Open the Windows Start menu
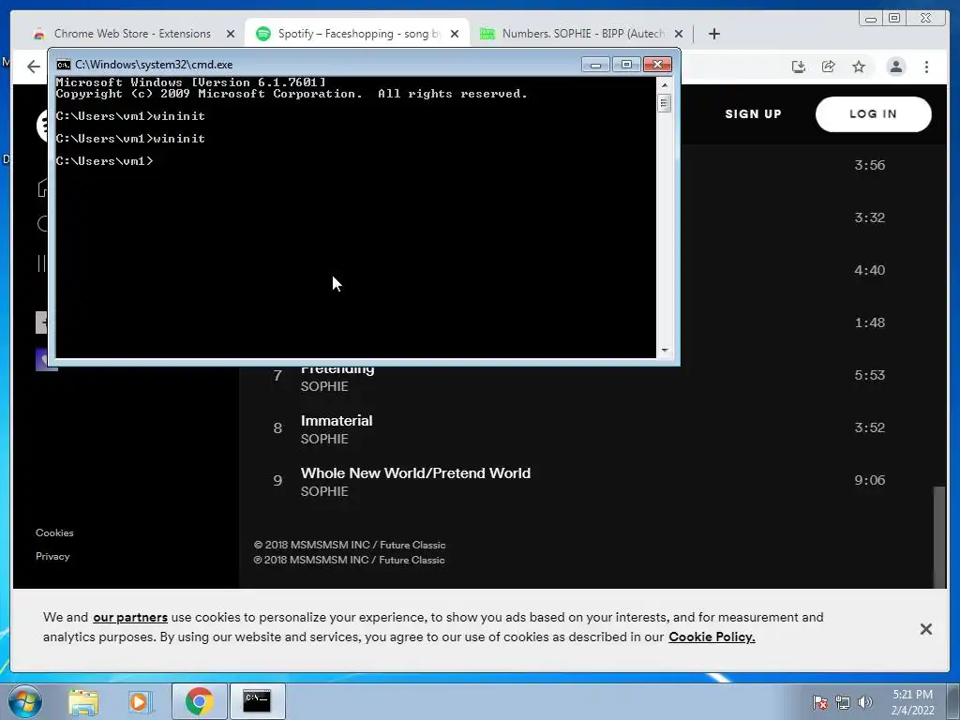 [x=25, y=701]
